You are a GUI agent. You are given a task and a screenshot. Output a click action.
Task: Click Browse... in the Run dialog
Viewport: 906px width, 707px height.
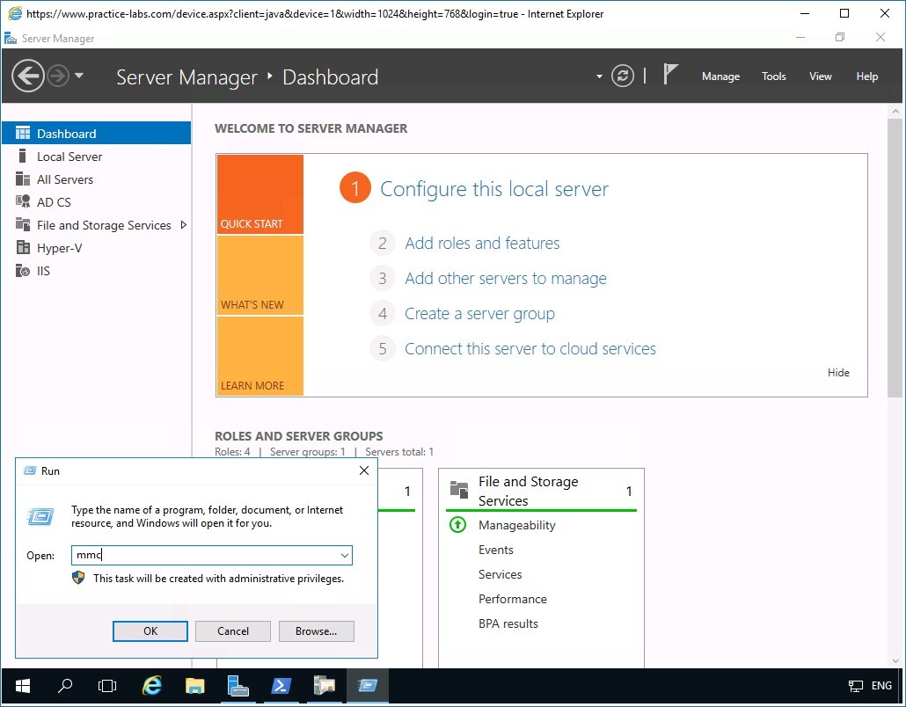coord(316,631)
